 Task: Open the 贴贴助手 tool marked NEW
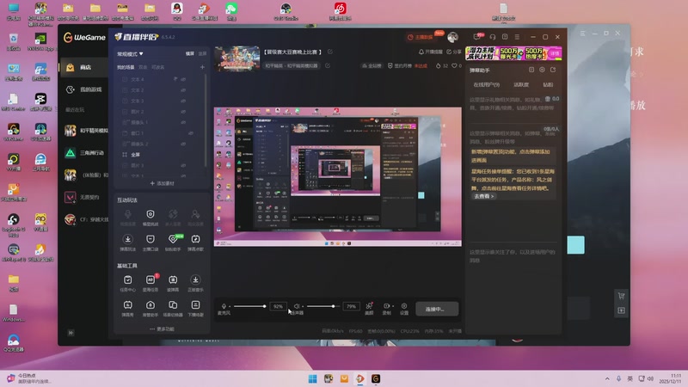tap(173, 243)
